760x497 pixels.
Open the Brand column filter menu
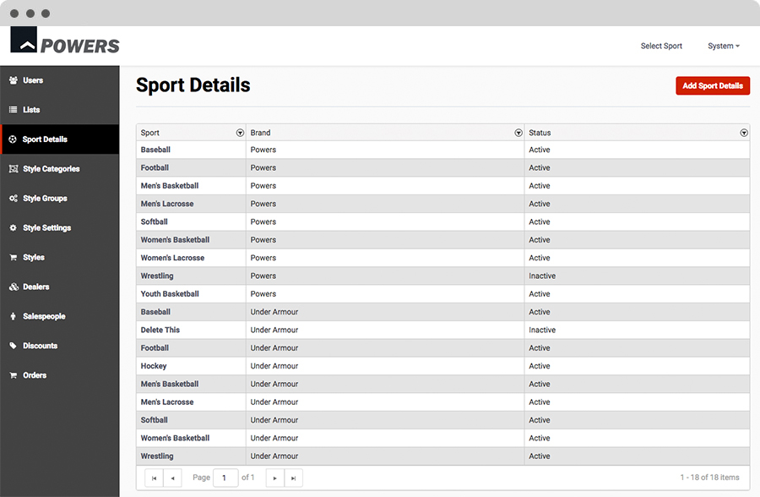518,133
